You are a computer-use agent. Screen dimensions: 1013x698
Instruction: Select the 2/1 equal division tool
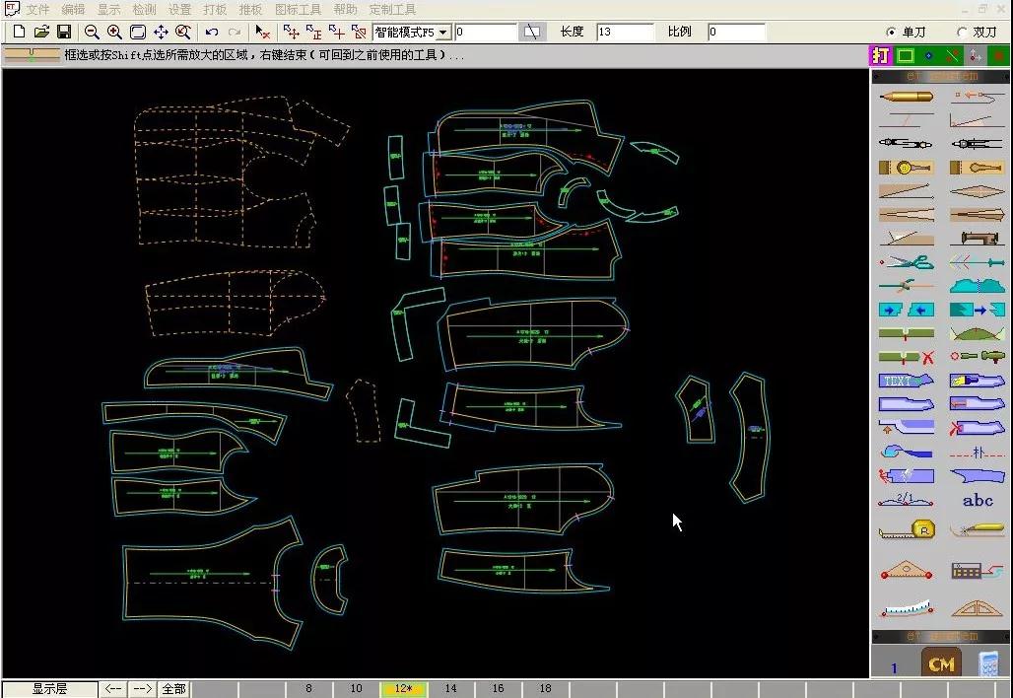906,500
